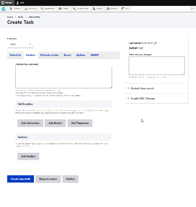Open the Reports admin menu
196x207 pixels.
[112, 9]
